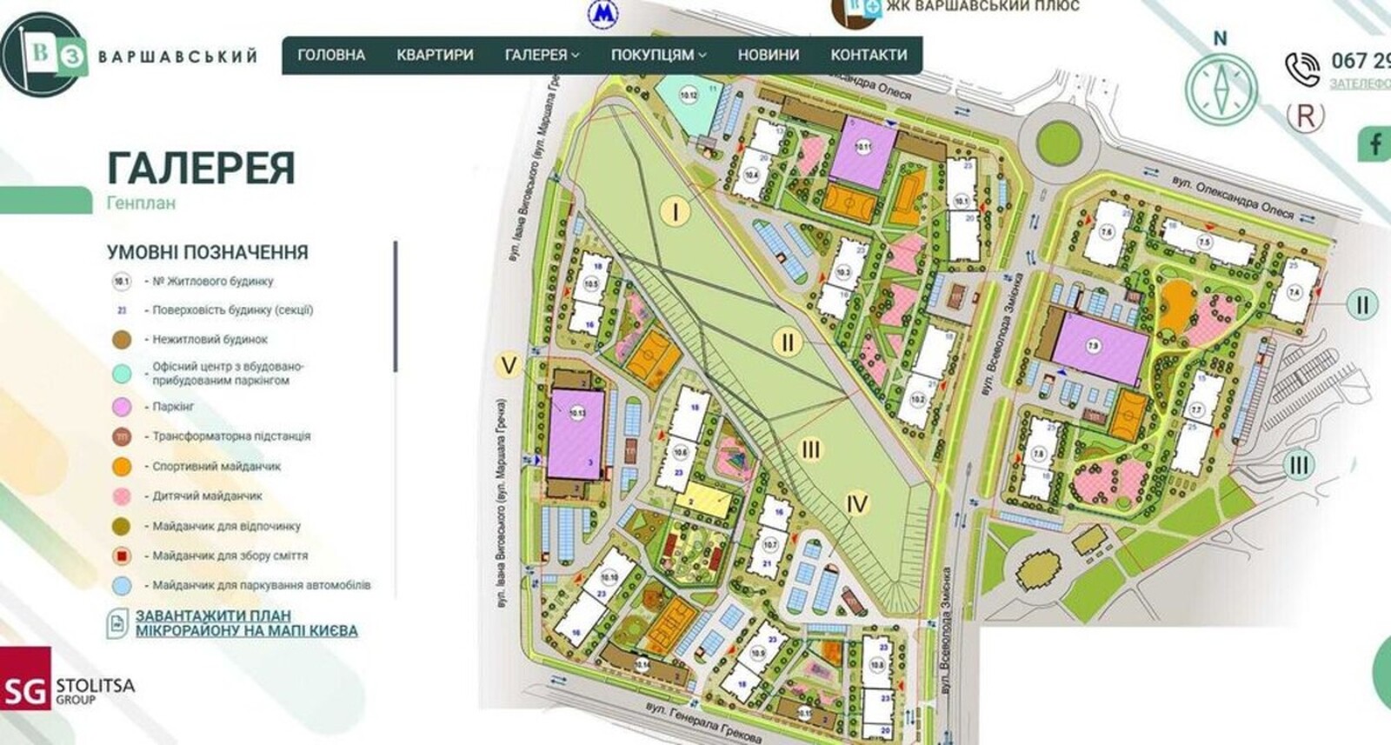Select the teal phase III marker
The height and width of the screenshot is (745, 1391).
click(x=1298, y=465)
